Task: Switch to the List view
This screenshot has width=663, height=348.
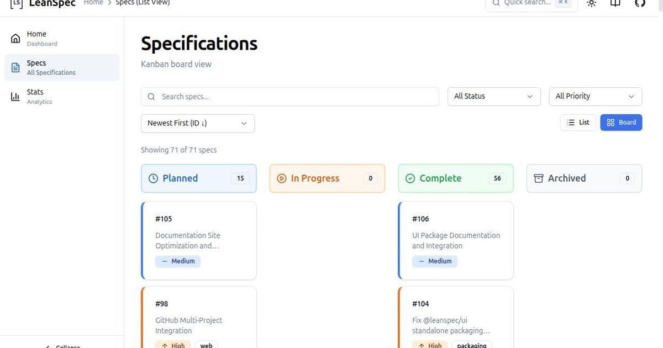Action: click(x=577, y=122)
